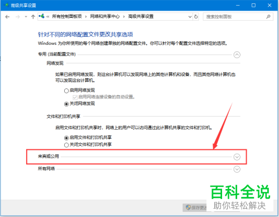Expand the address bar history dropdown
This screenshot has height=217, width=279.
click(x=190, y=17)
